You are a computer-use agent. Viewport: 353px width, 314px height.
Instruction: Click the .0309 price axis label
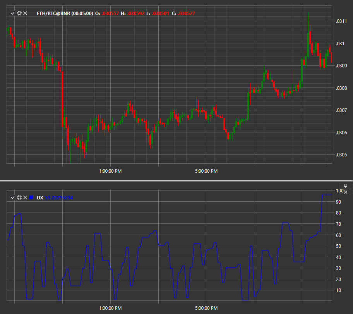[x=341, y=66]
